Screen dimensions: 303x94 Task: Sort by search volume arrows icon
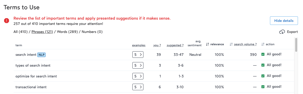(231, 44)
